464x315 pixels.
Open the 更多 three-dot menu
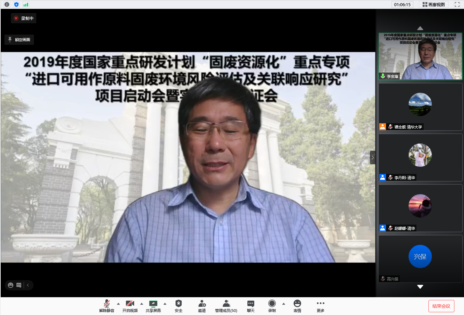320,304
